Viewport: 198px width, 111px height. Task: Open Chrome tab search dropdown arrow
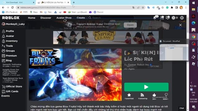pos(166,2)
